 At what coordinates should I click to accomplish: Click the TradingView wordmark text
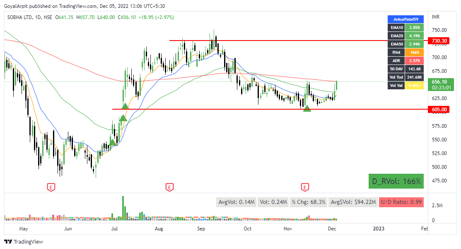point(28,242)
